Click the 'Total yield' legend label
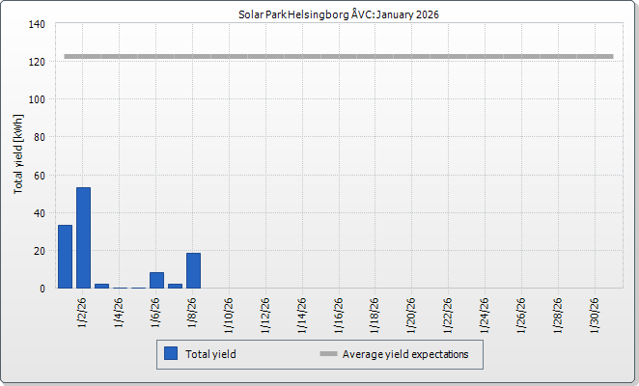 (210, 354)
